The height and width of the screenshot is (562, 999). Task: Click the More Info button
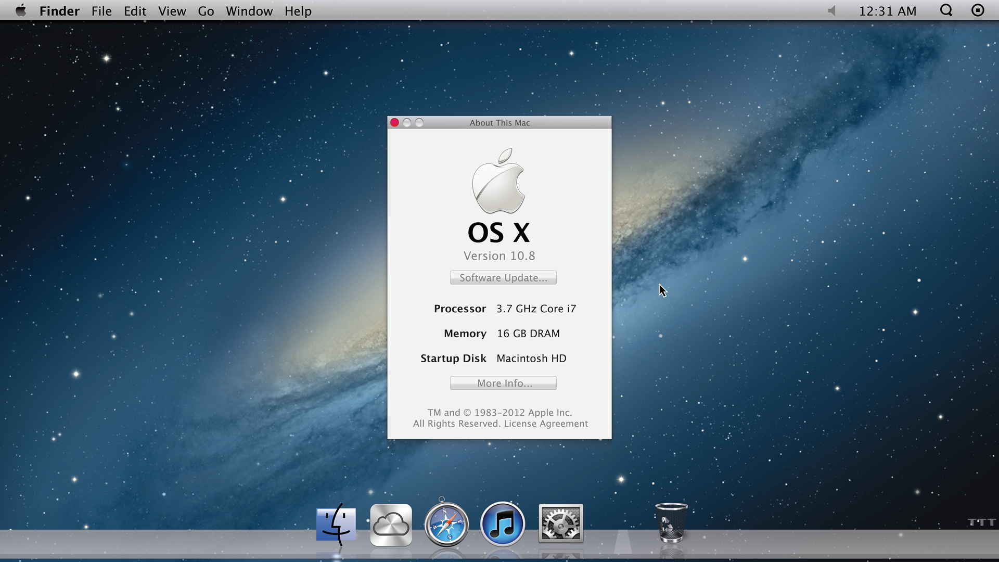click(503, 383)
